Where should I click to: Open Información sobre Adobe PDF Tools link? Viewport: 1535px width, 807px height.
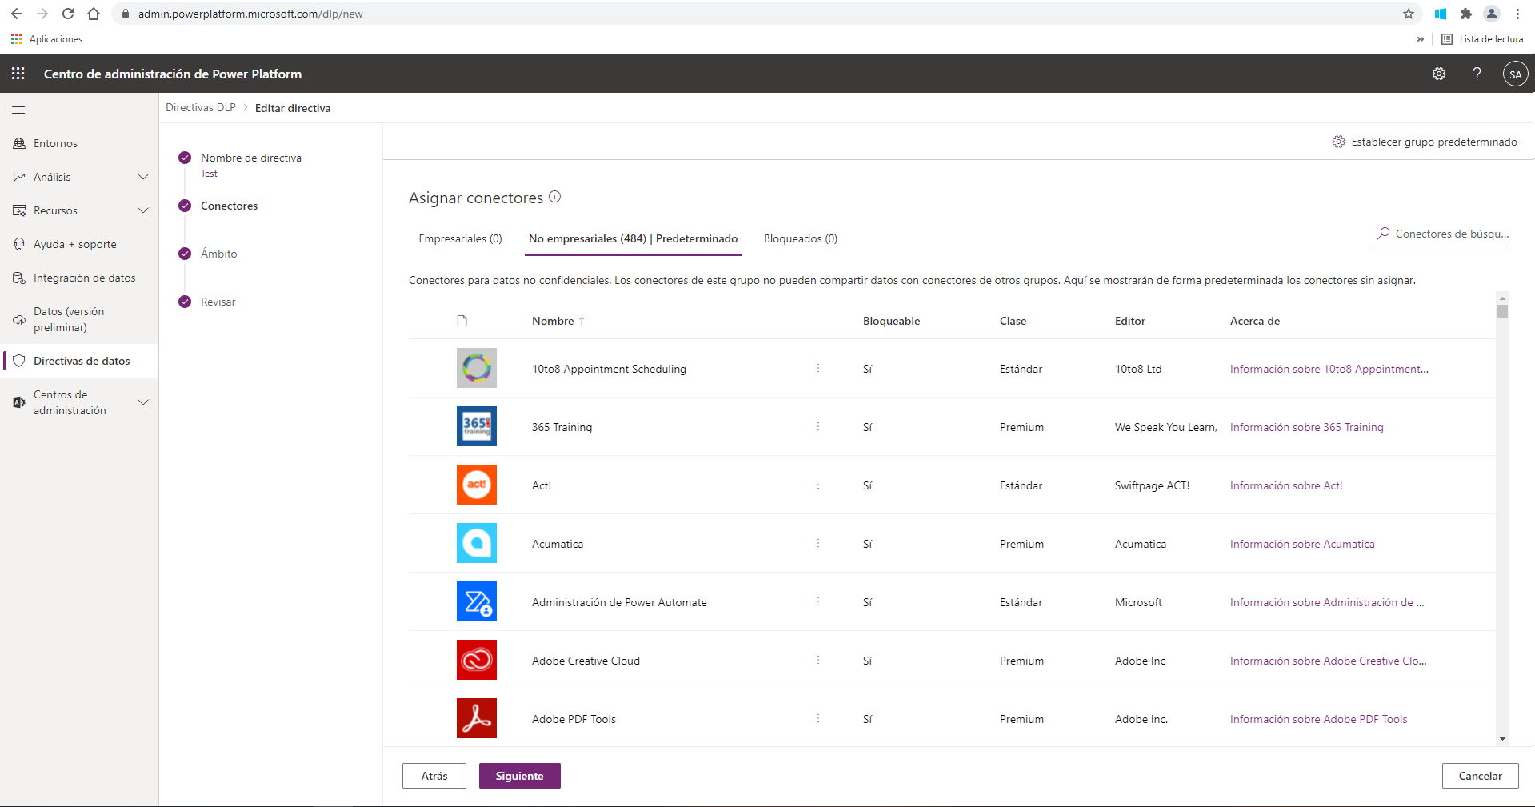(1318, 719)
